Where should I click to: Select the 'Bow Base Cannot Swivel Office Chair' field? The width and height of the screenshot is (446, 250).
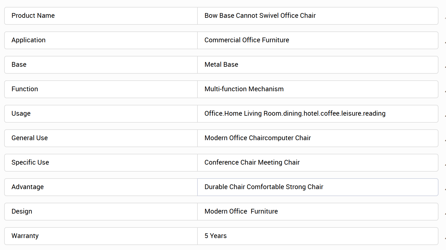coord(318,16)
